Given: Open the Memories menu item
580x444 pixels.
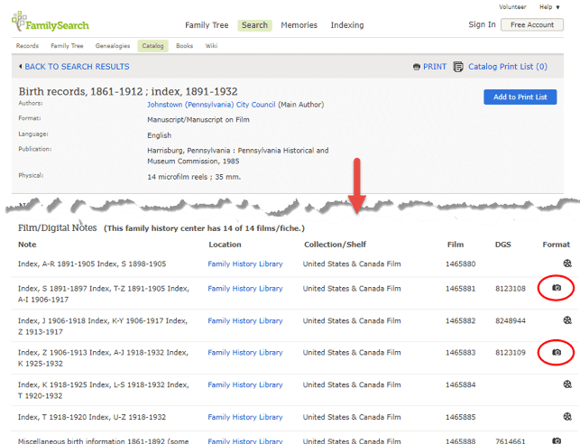Looking at the screenshot, I should coord(299,25).
